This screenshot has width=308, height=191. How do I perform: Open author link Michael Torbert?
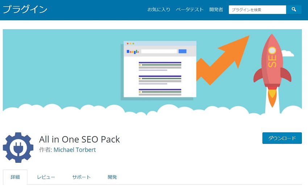[75, 150]
